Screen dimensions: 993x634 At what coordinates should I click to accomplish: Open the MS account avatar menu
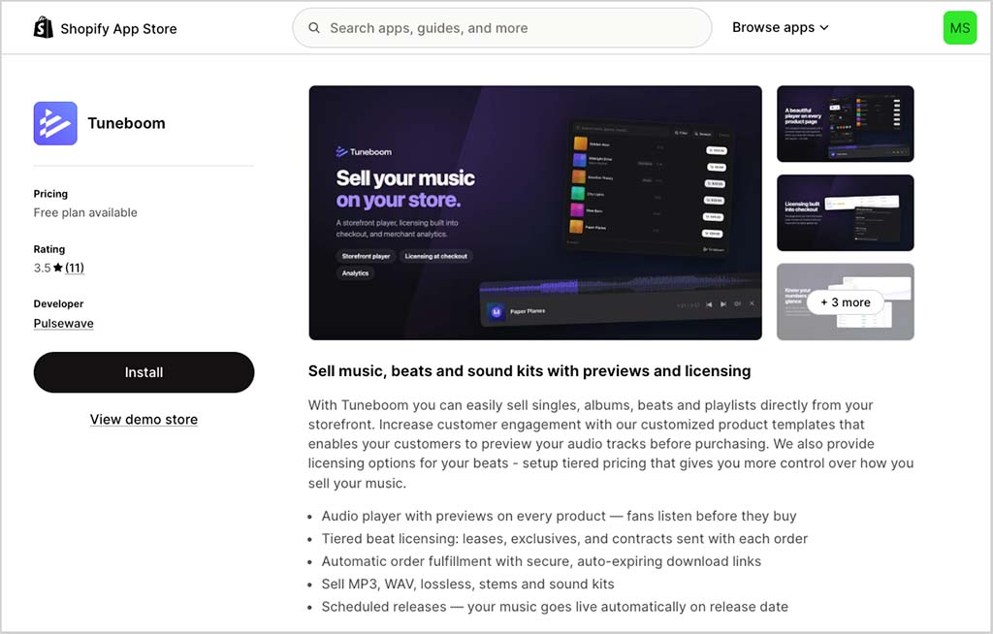pyautogui.click(x=959, y=28)
